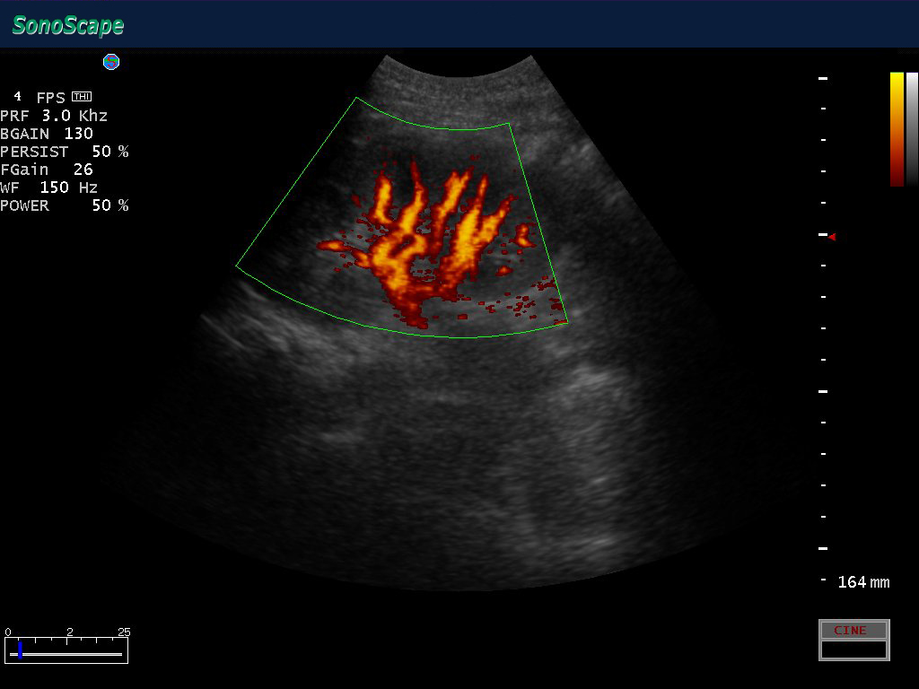Select the PERSIST 50 % parameter
This screenshot has width=919, height=689.
[x=64, y=152]
